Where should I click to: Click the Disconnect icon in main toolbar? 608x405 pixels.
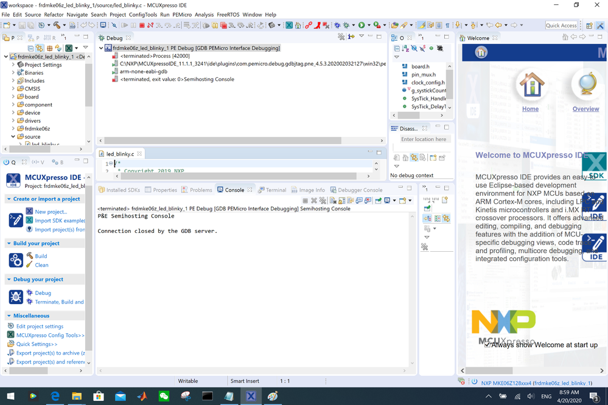click(150, 25)
